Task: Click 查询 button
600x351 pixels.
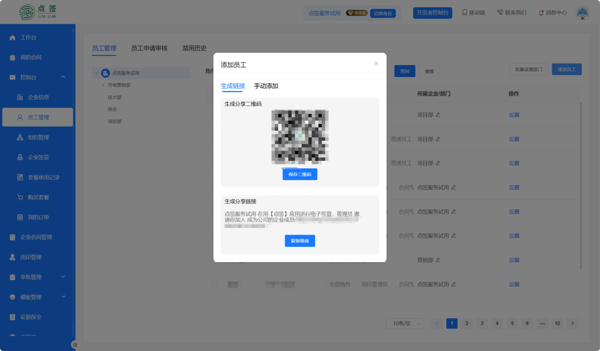Action: tap(405, 71)
